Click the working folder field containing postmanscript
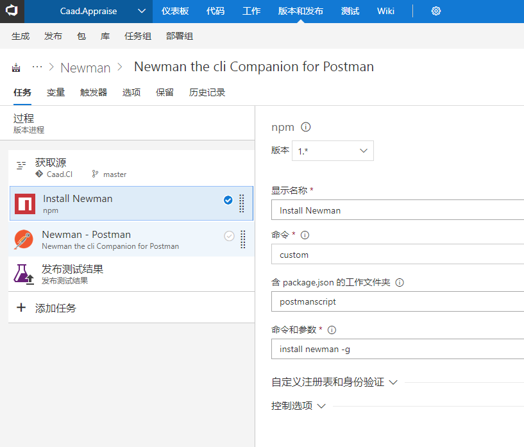524x447 pixels. [x=398, y=301]
